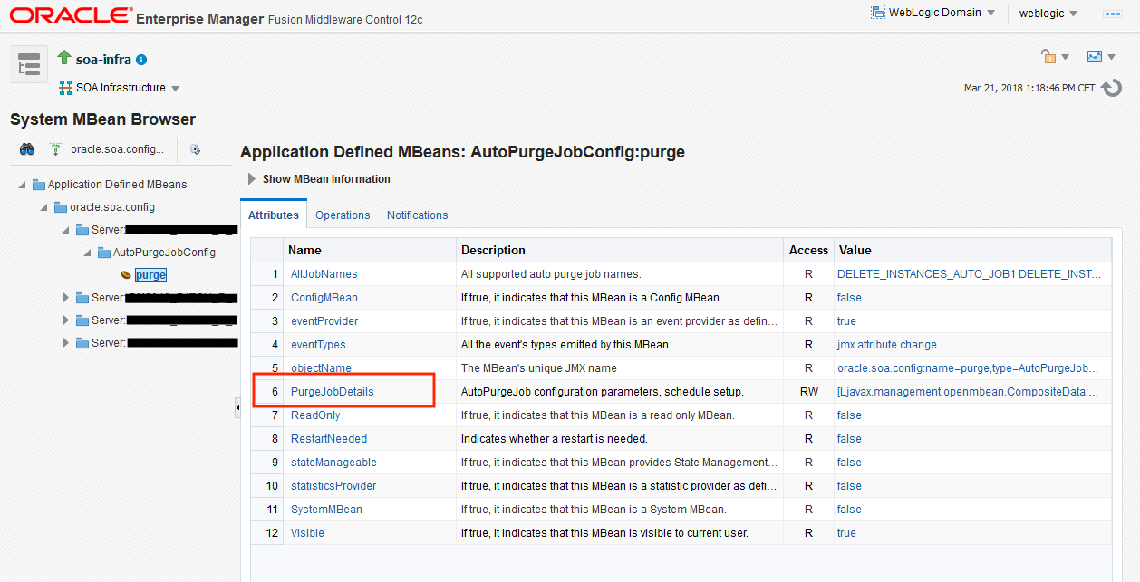Click the blue dots icon in top-right corner
Image resolution: width=1140 pixels, height=582 pixels.
click(x=1113, y=14)
